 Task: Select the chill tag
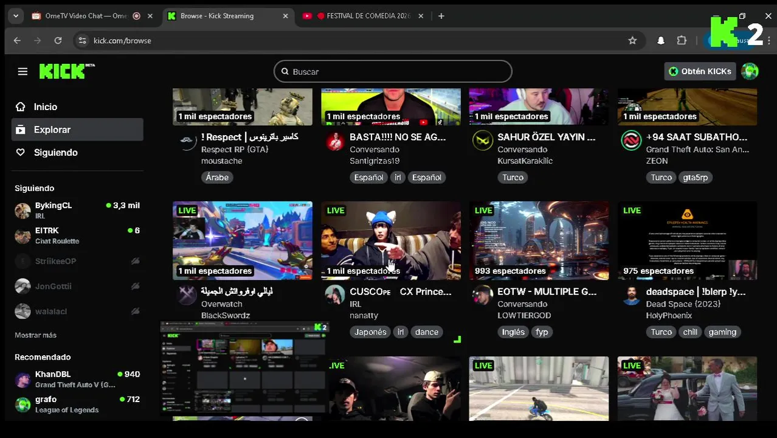click(x=690, y=332)
